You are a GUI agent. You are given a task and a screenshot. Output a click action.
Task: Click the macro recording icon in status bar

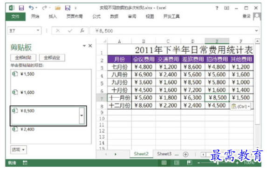tap(25, 163)
